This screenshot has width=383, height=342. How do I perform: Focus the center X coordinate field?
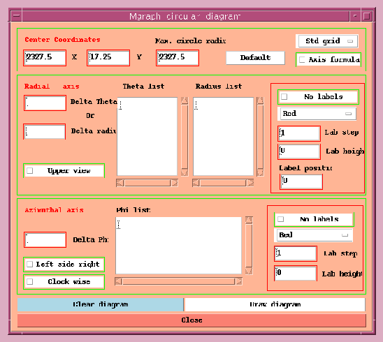point(45,58)
